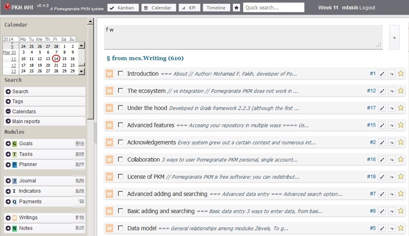Expand the Search panel item
409x236 pixels.
coord(8,92)
